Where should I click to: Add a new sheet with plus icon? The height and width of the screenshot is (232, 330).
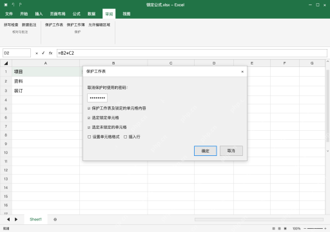pos(55,220)
